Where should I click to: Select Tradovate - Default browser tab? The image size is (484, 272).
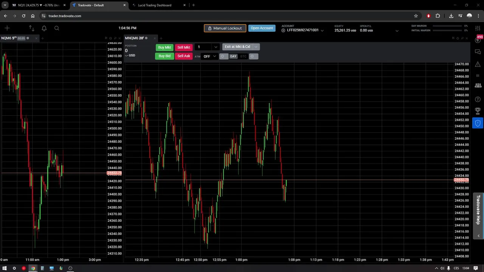(99, 5)
